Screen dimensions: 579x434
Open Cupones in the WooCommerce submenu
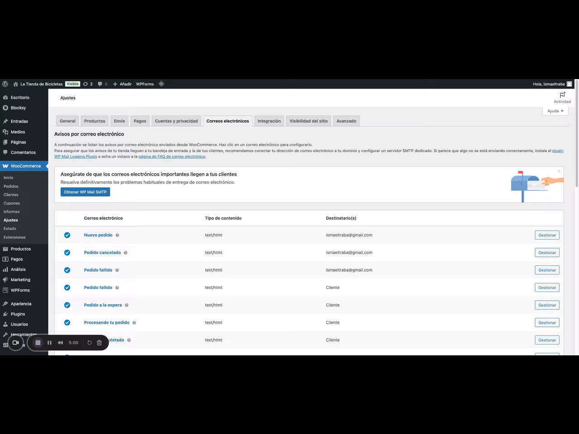click(12, 203)
